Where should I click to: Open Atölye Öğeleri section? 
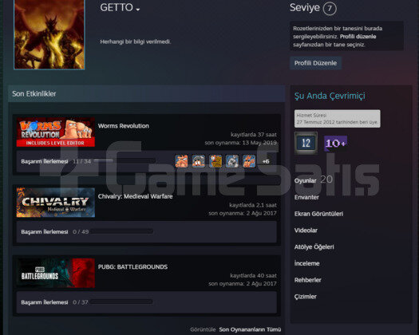coord(314,246)
